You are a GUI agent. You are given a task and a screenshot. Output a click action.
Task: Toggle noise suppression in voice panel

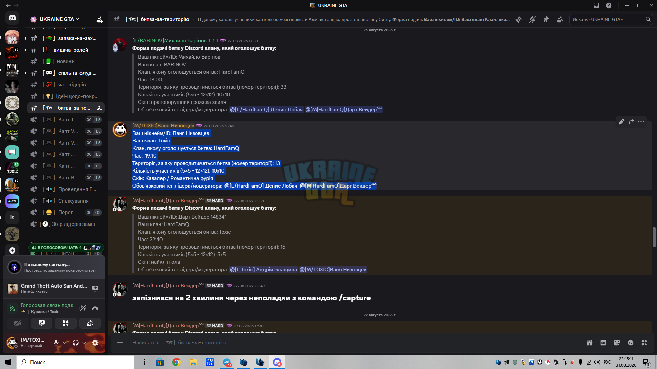[83, 308]
